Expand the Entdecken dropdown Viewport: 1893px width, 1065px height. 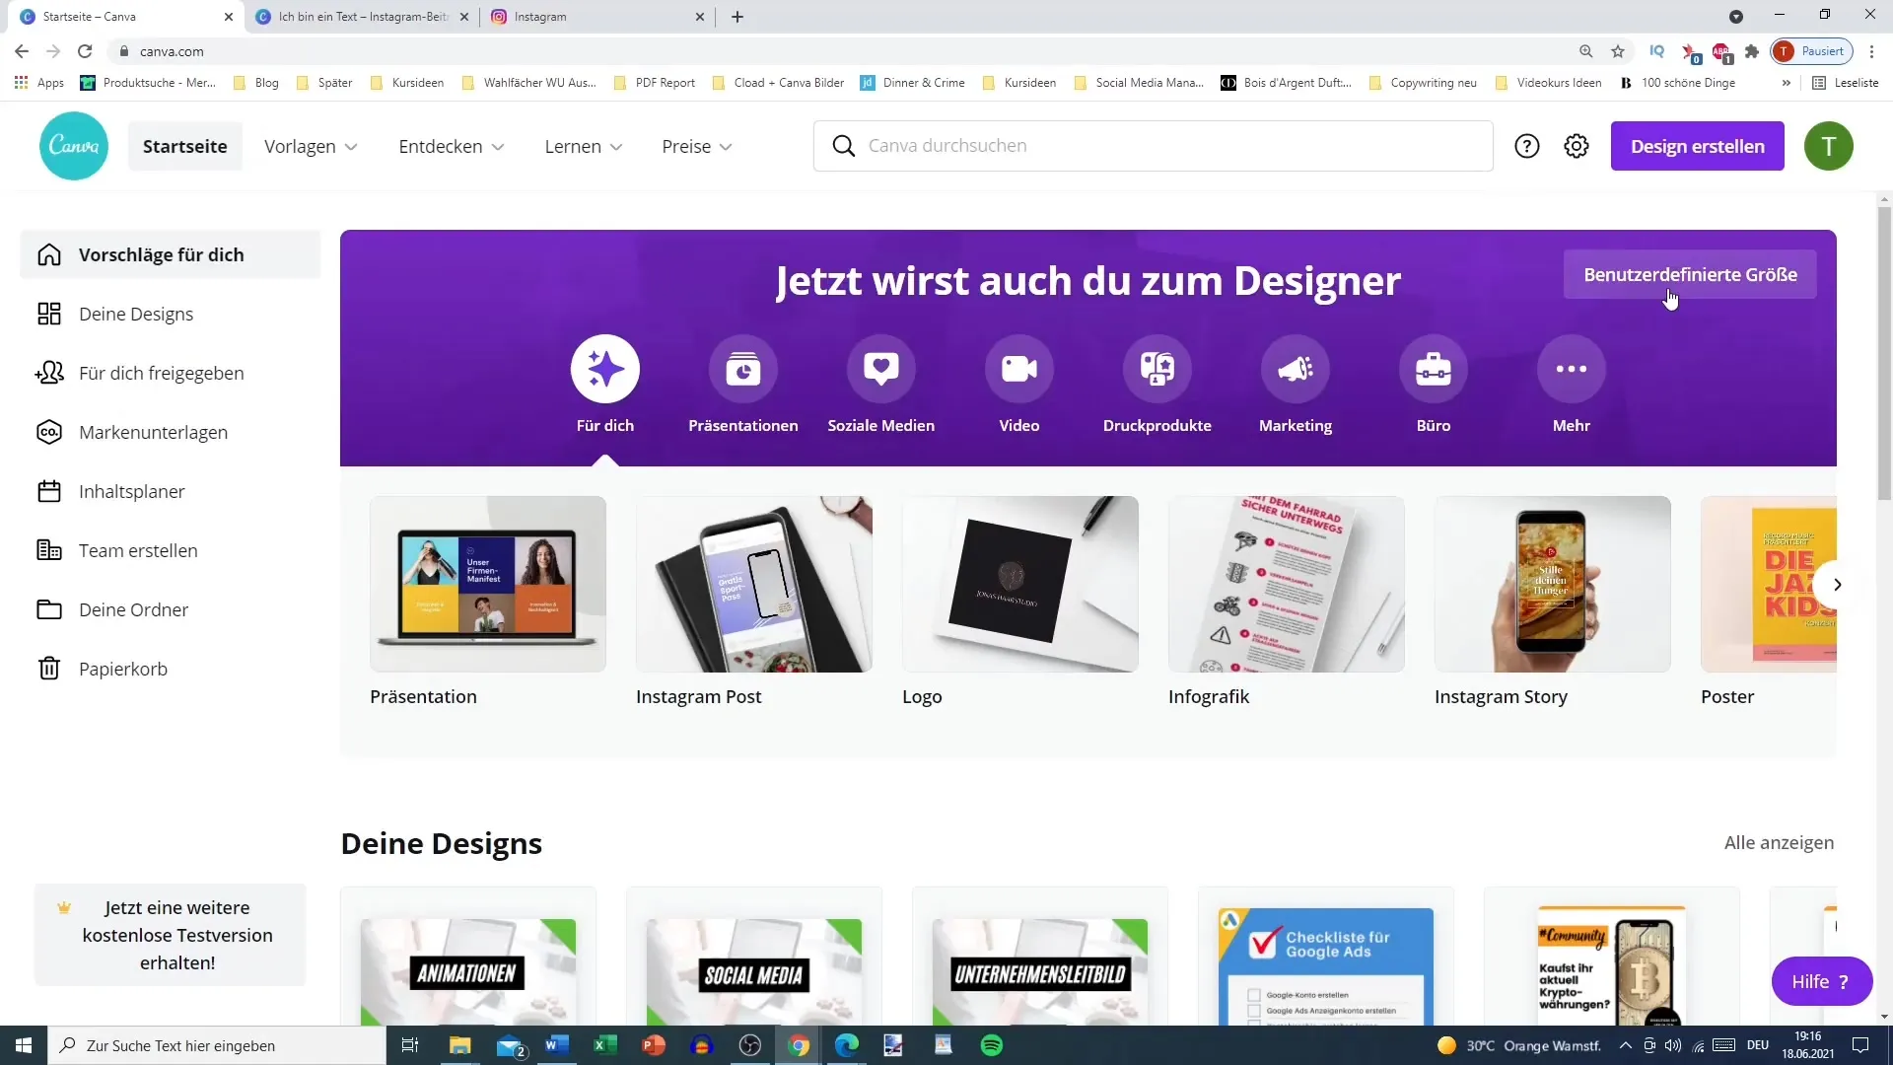[452, 146]
